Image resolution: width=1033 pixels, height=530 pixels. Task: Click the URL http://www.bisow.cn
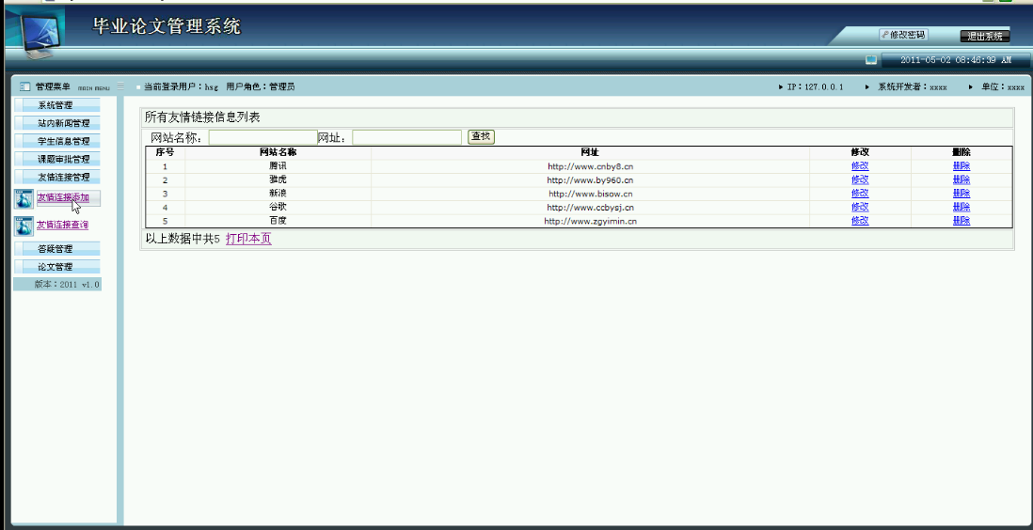(x=590, y=194)
